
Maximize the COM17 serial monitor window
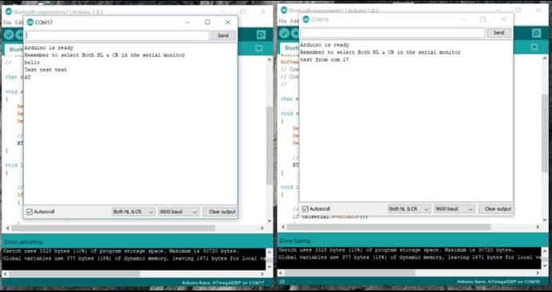(207, 22)
